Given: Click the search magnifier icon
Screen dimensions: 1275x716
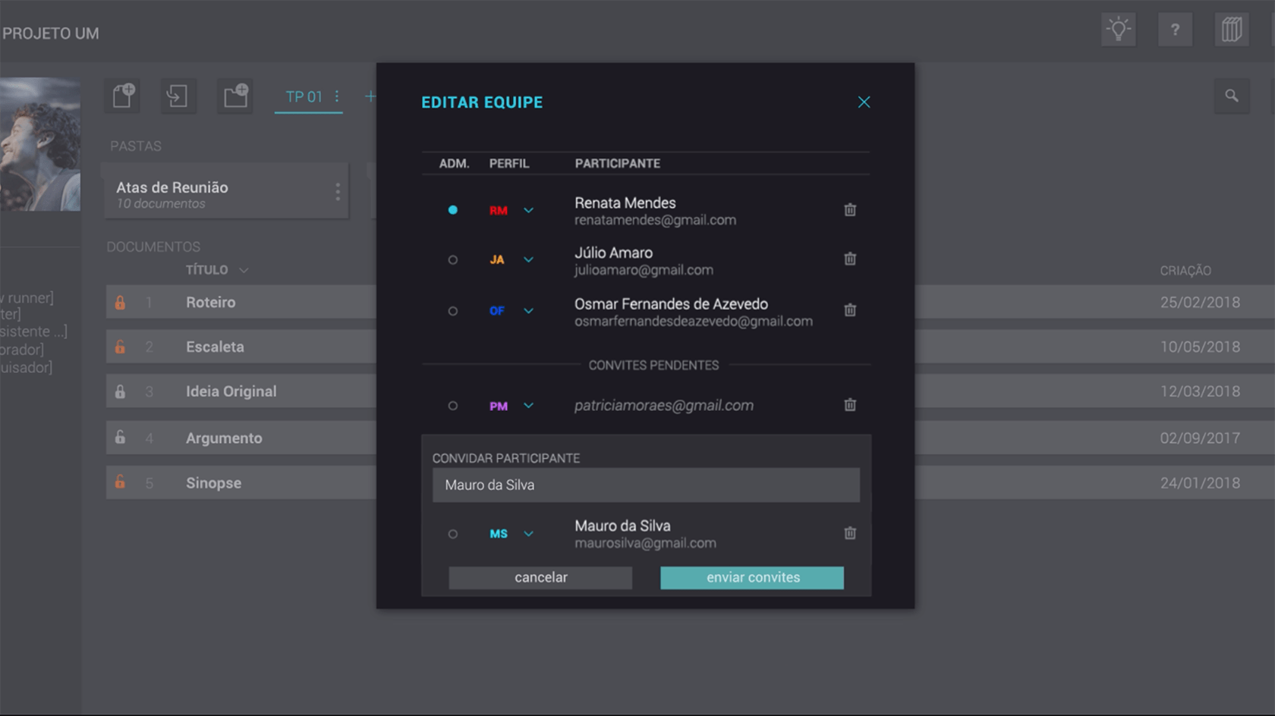Looking at the screenshot, I should tap(1231, 96).
